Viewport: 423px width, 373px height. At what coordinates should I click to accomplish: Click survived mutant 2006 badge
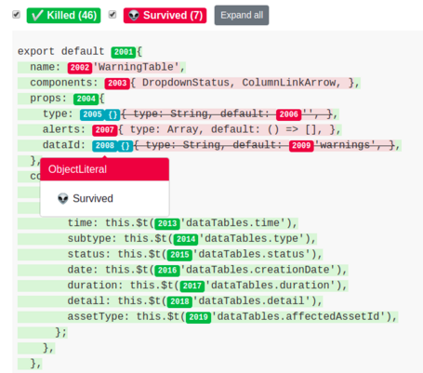click(x=288, y=114)
